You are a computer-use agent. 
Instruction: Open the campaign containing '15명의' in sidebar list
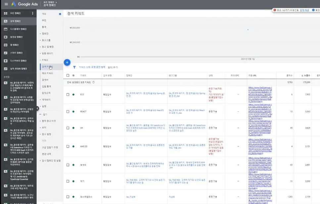pyautogui.click(x=22, y=86)
